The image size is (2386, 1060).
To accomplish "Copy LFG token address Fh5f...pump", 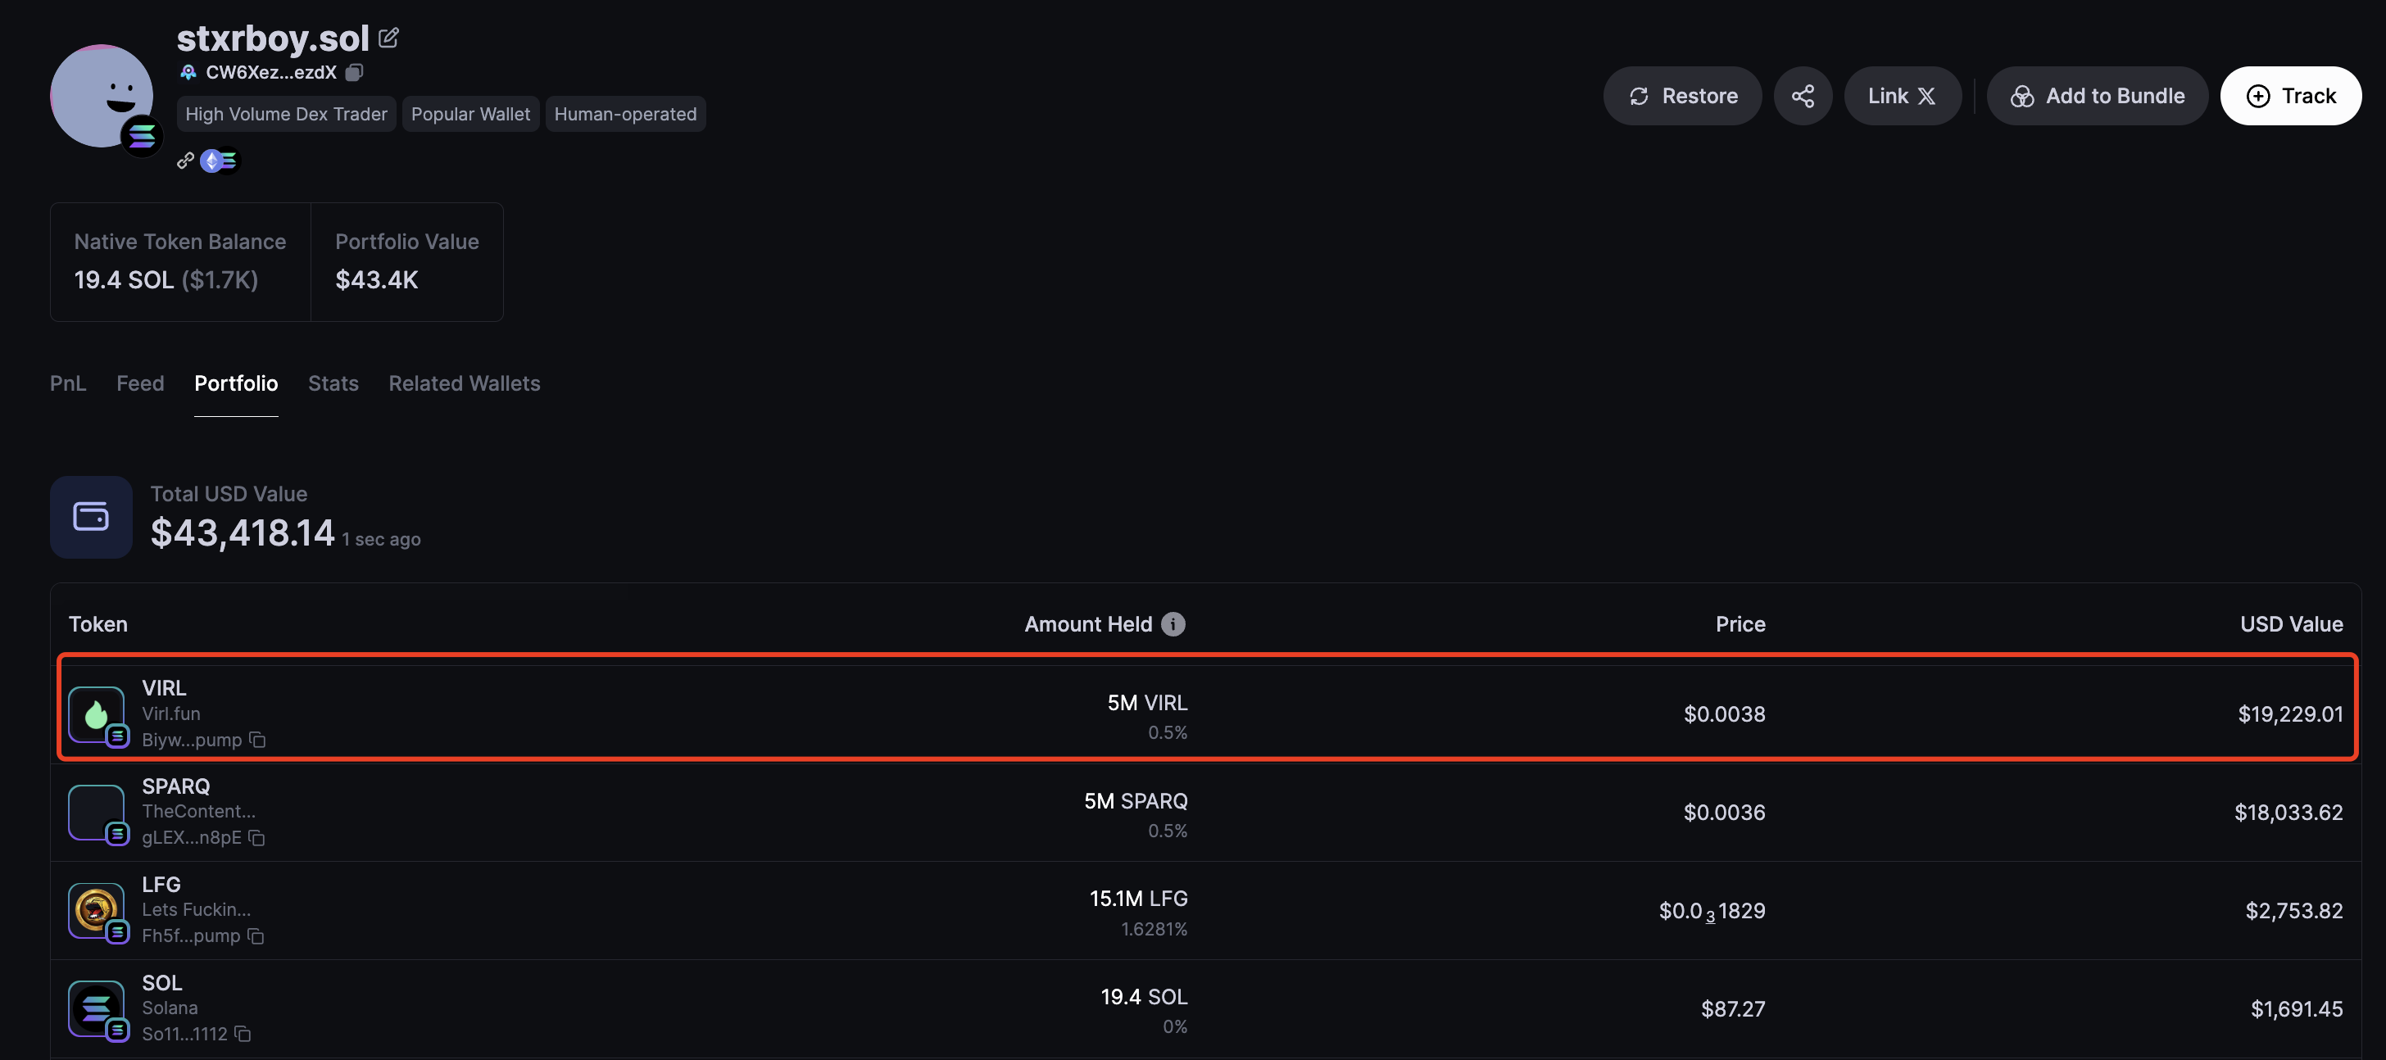I will (256, 936).
